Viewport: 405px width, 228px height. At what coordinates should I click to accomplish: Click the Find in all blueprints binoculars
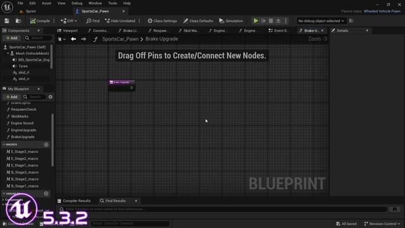tap(395, 209)
